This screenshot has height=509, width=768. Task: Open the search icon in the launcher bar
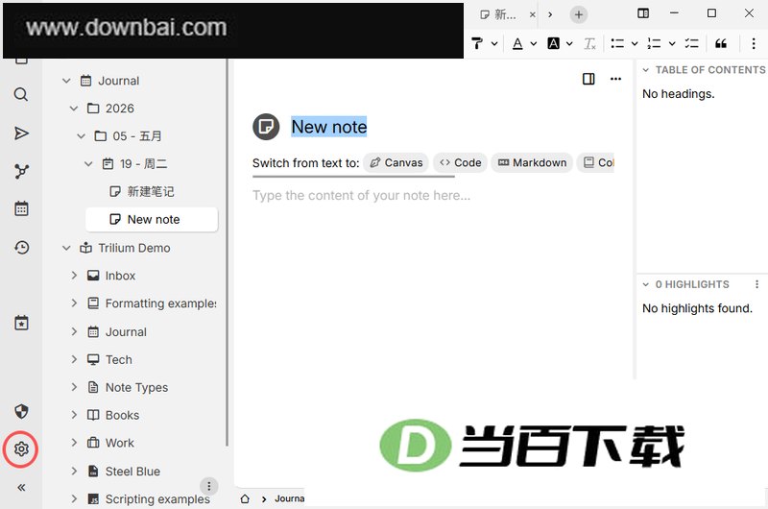point(20,94)
